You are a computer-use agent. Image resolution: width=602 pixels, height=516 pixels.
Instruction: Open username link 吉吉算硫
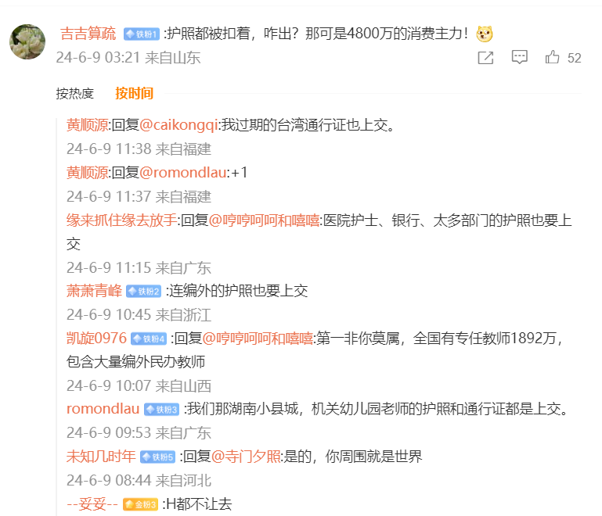point(88,34)
